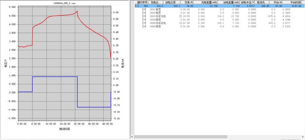Click the chart title 1200624_025_3.cex
305x140 pixels.
(x=63, y=2)
